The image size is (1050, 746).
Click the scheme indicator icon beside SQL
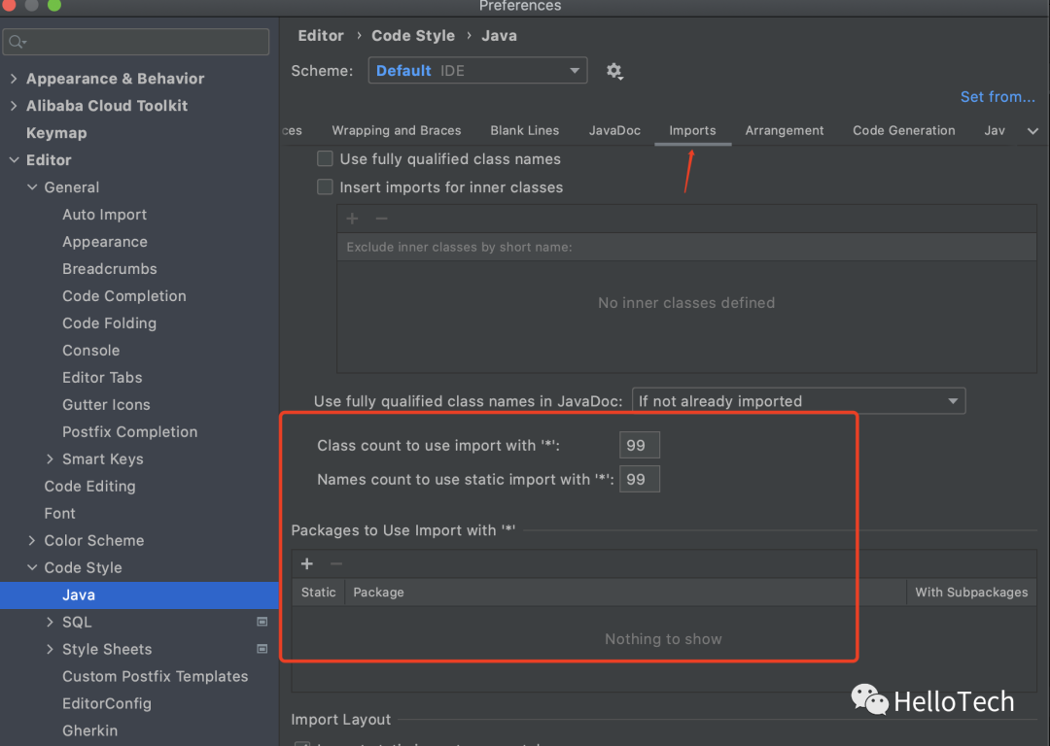click(x=262, y=622)
